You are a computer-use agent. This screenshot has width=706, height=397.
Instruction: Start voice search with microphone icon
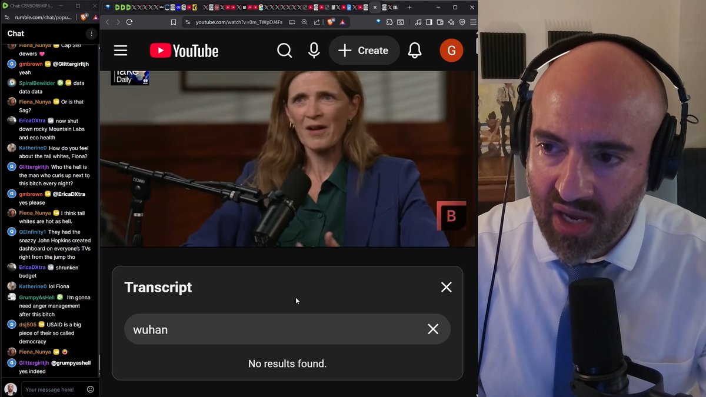pyautogui.click(x=314, y=51)
